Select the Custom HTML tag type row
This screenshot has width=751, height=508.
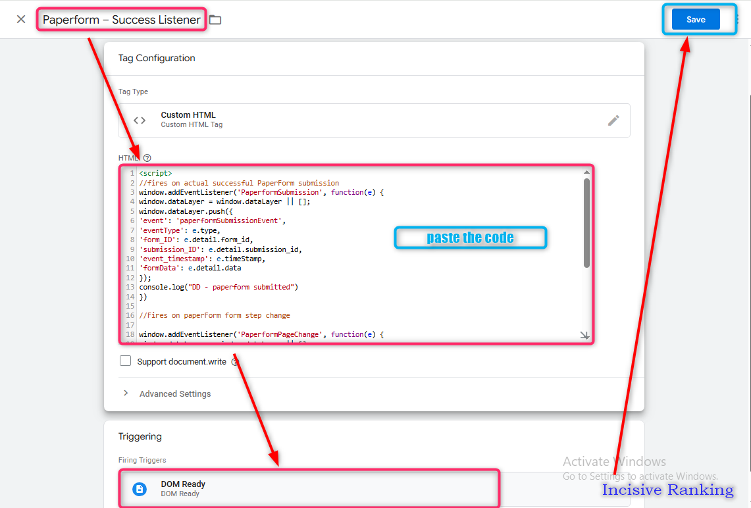374,120
